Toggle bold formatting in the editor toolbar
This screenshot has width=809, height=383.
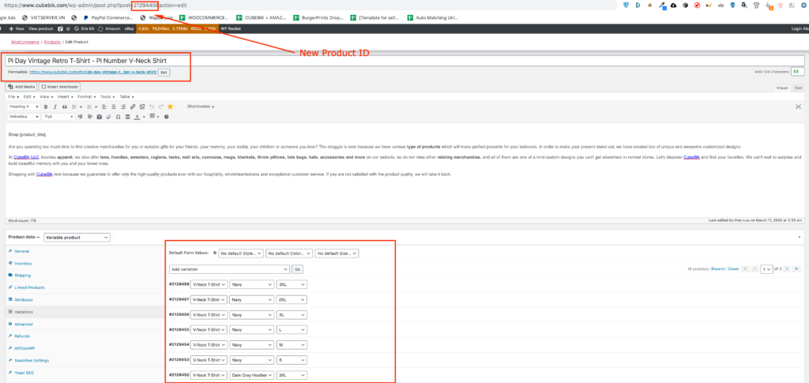(45, 107)
